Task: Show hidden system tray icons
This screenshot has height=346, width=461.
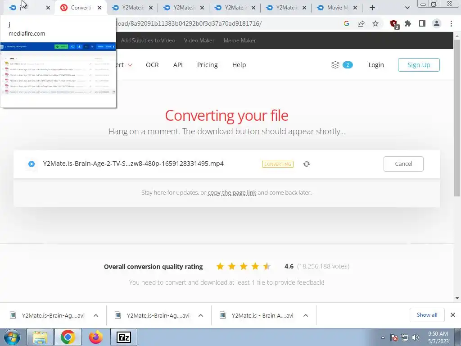Action: (x=383, y=337)
